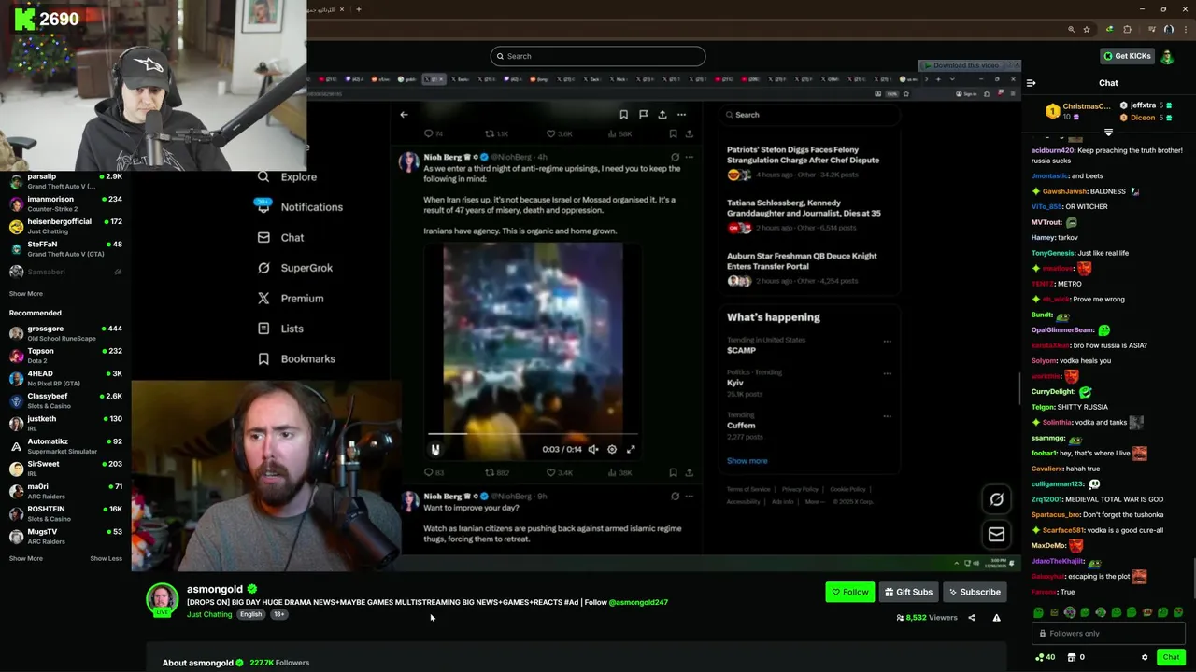This screenshot has width=1196, height=672.
Task: Open tweet video settings gear
Action: click(x=612, y=449)
